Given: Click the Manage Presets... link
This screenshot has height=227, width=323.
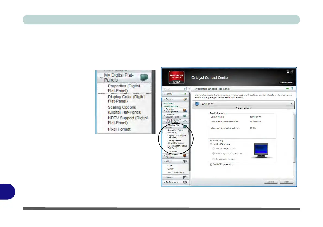Looking at the screenshot, I should pyautogui.click(x=171, y=106).
